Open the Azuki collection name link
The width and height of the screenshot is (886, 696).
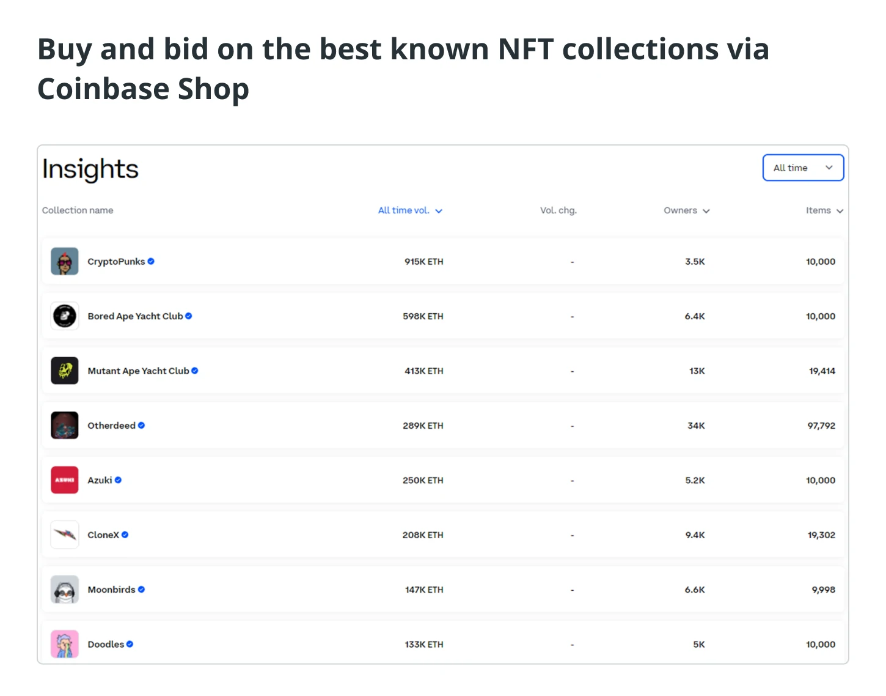100,480
